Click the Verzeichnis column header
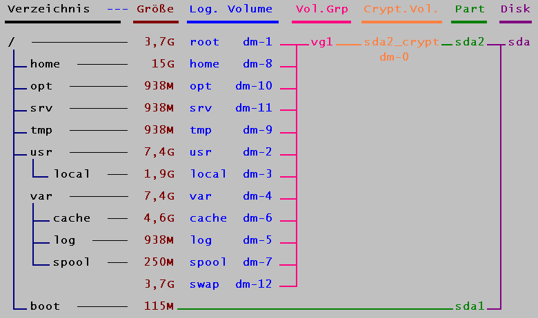Screen dimensions: 538x318 pyautogui.click(x=48, y=10)
